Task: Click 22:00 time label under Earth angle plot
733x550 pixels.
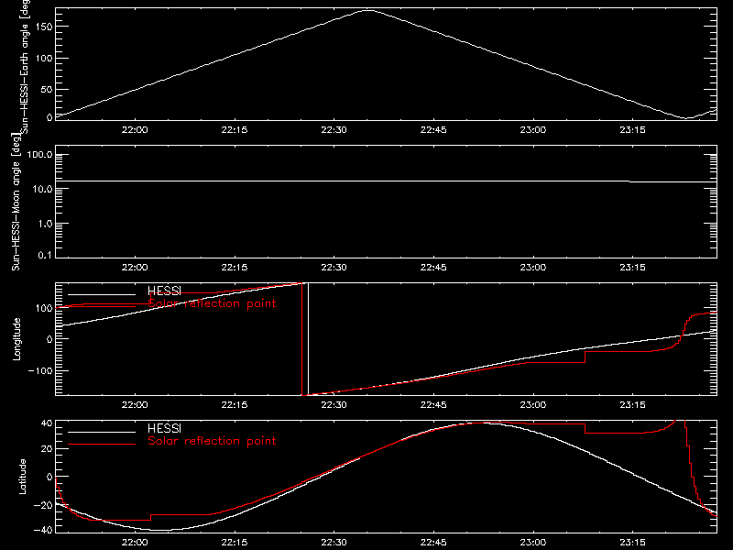Action: pos(135,130)
